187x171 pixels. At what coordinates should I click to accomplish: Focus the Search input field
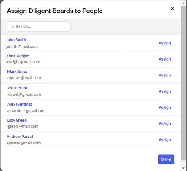(x=39, y=27)
